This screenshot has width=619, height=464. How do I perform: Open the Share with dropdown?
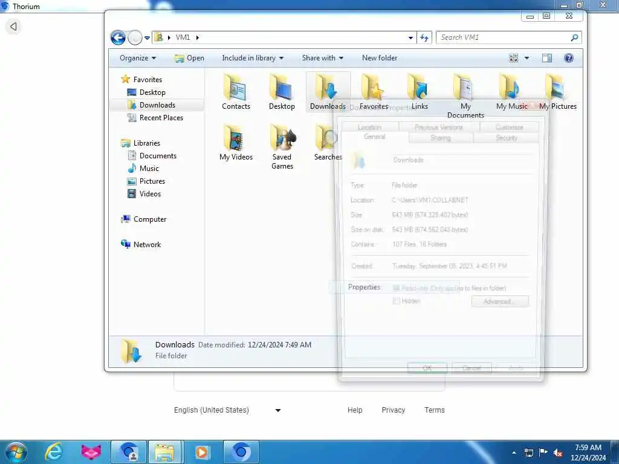pos(323,58)
